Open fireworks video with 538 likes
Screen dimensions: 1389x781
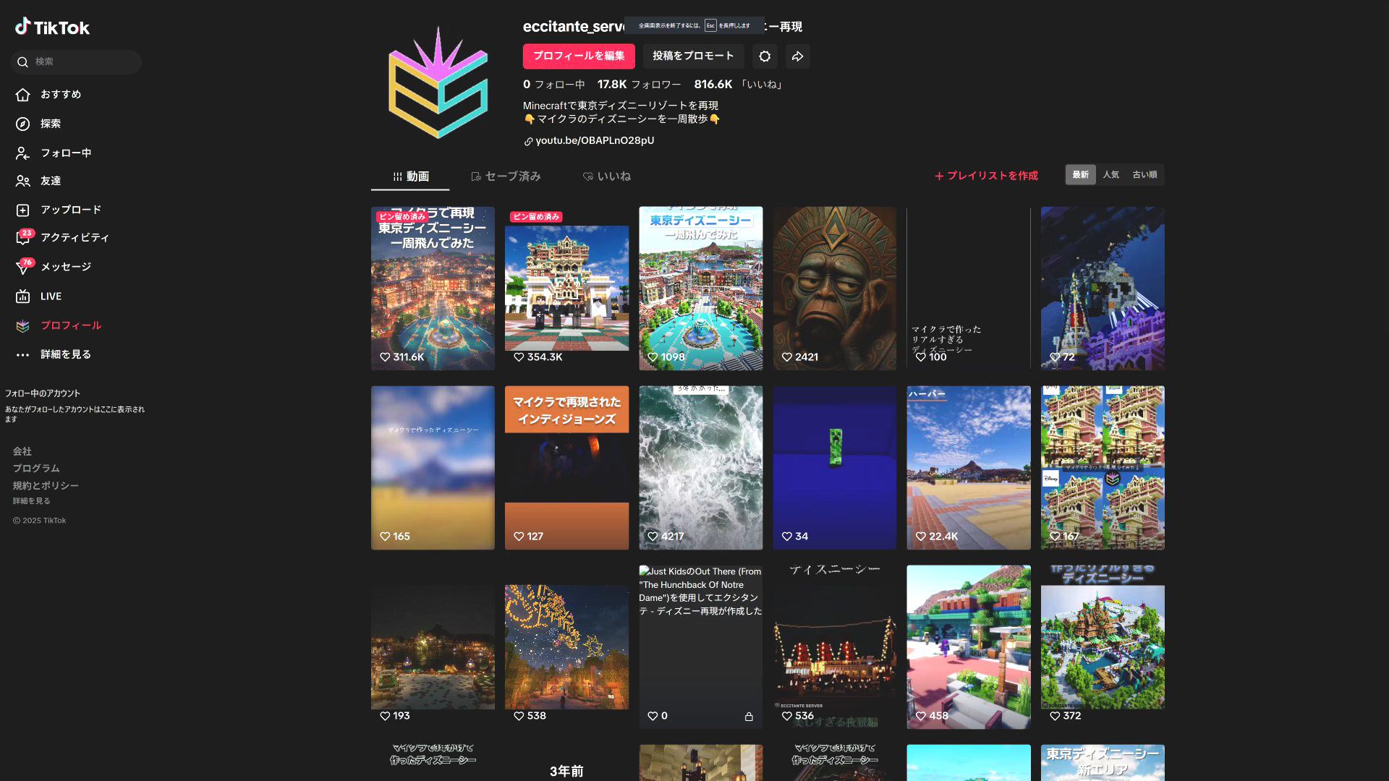[x=566, y=647]
